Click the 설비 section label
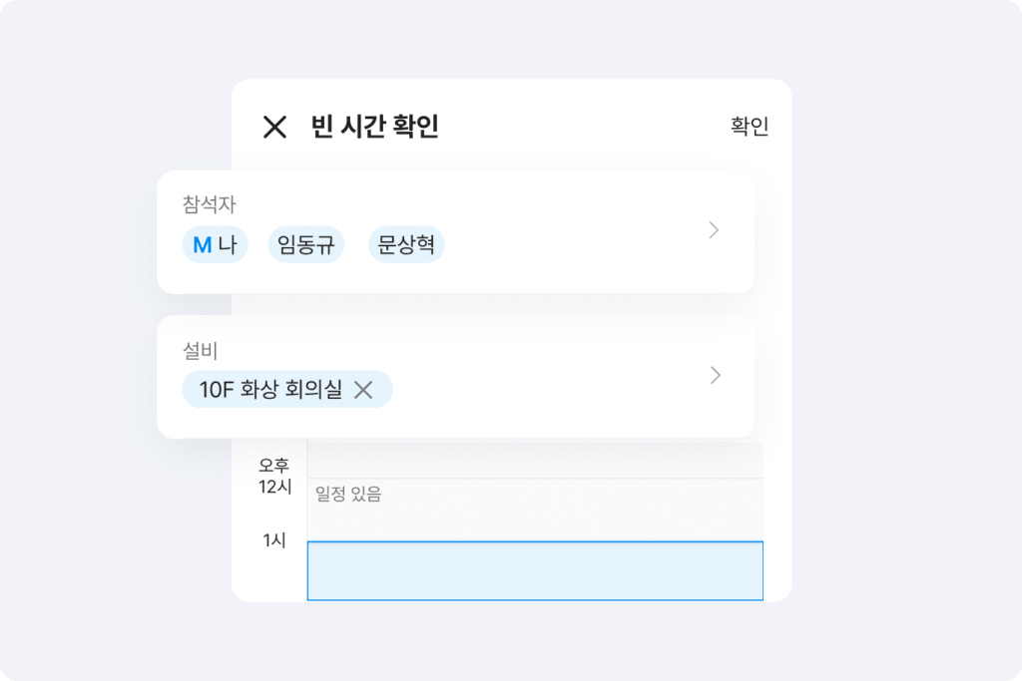 click(200, 351)
